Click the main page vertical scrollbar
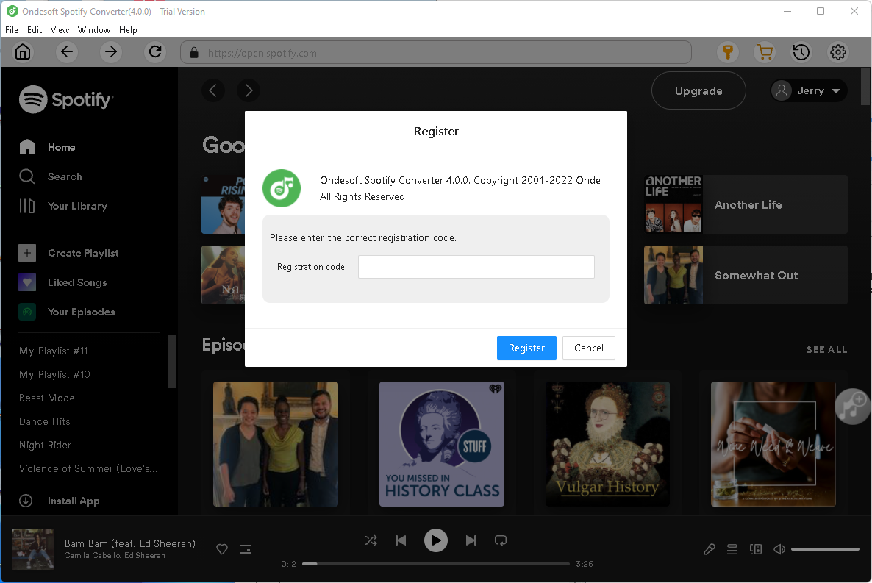The width and height of the screenshot is (872, 583). 865,86
